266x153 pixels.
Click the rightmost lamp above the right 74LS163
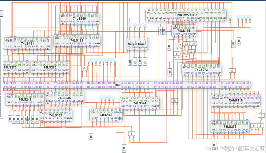coord(113,98)
